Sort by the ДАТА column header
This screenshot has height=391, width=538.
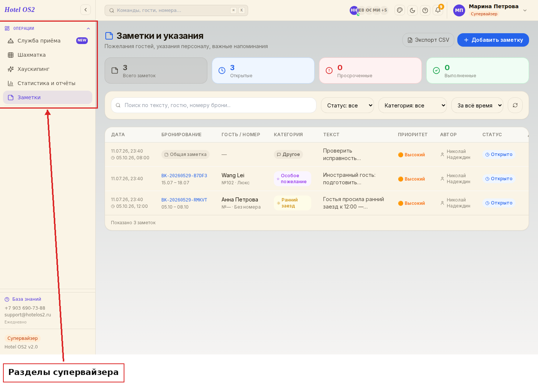pyautogui.click(x=118, y=135)
